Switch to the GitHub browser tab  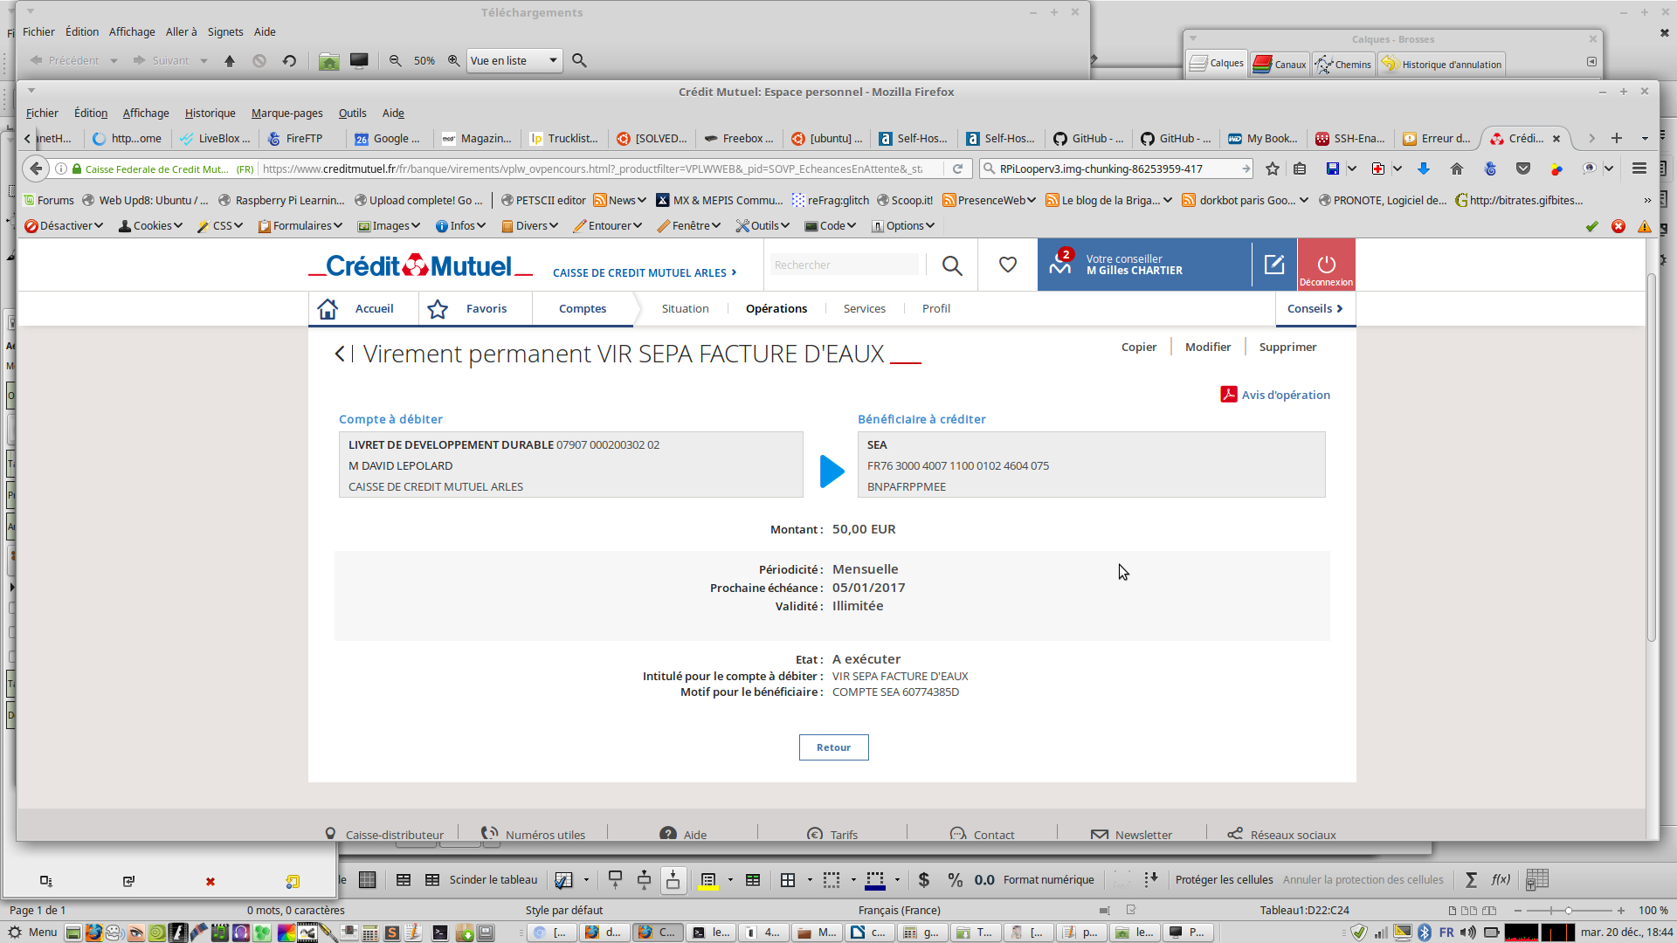(x=1088, y=138)
